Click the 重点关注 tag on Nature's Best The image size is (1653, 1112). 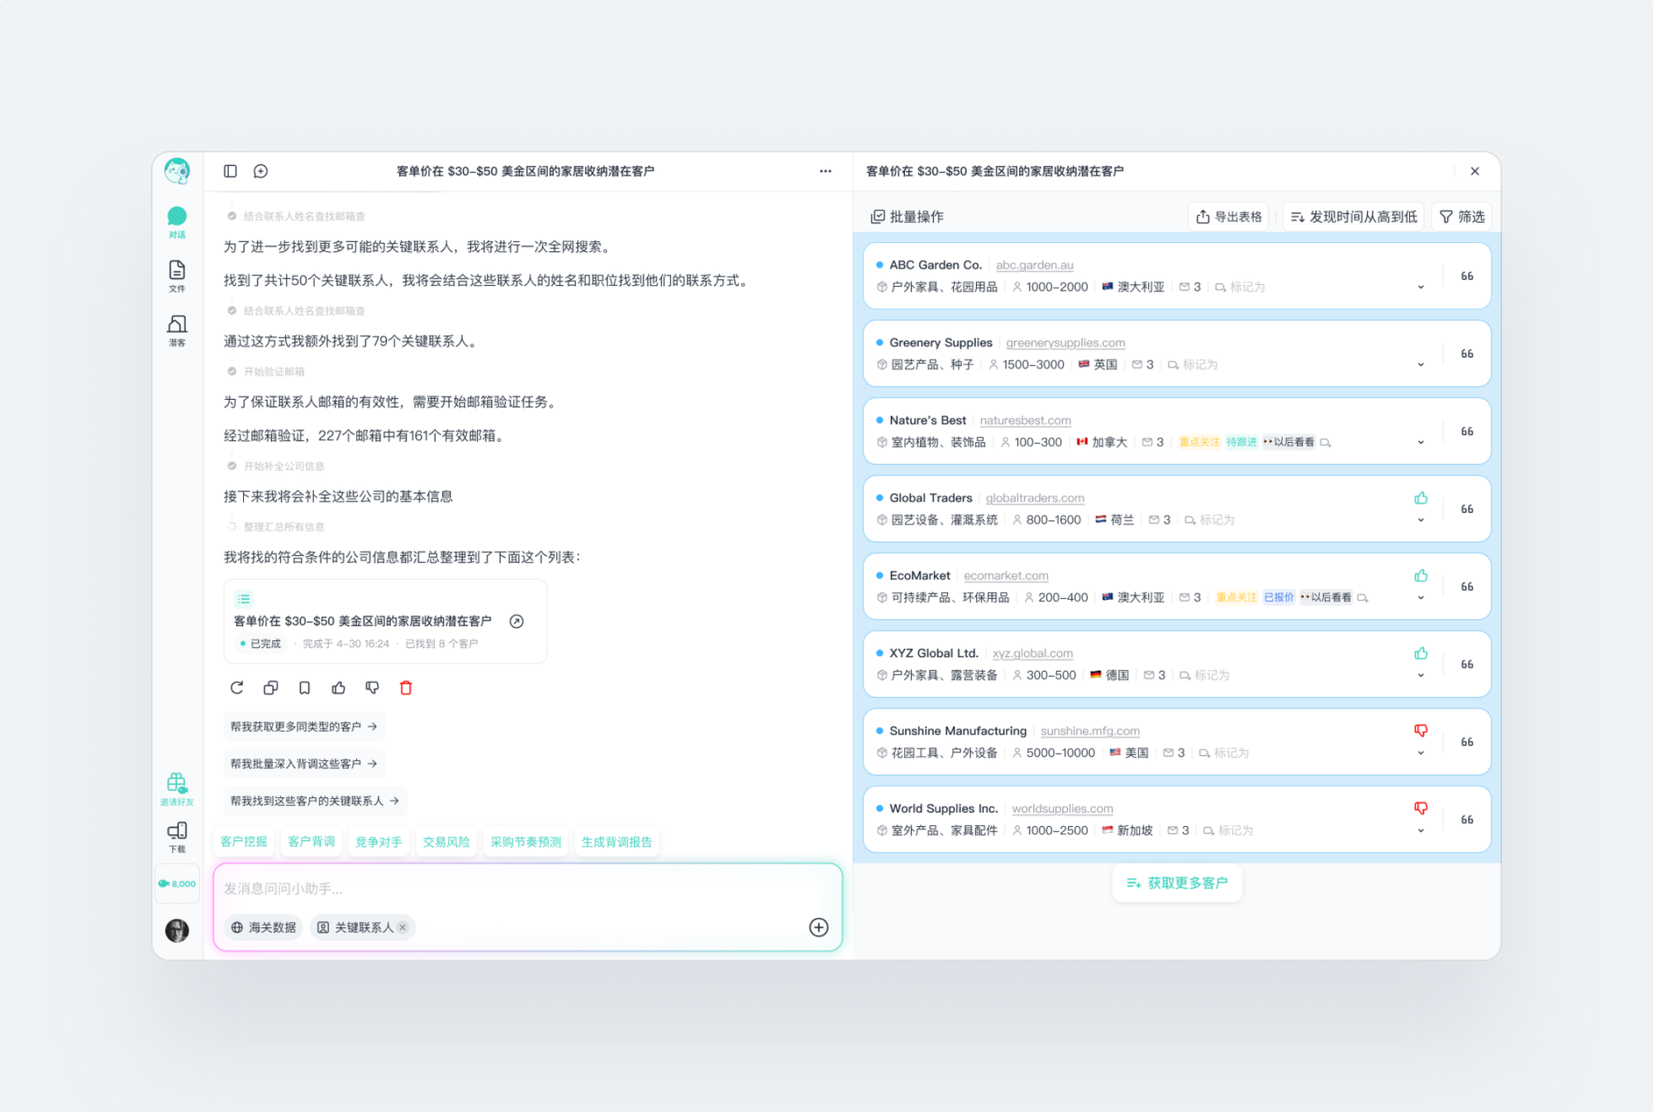click(1199, 443)
